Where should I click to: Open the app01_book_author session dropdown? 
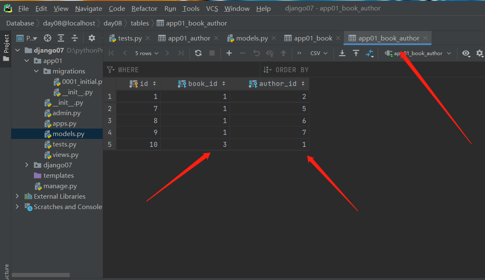click(418, 53)
